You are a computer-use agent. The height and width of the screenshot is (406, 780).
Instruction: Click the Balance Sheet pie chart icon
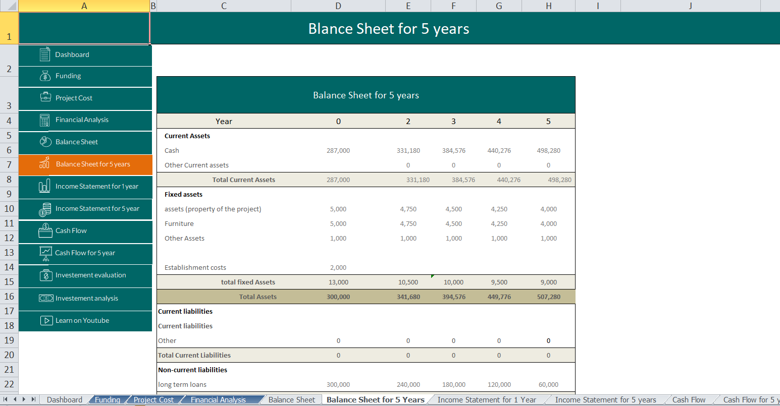45,142
